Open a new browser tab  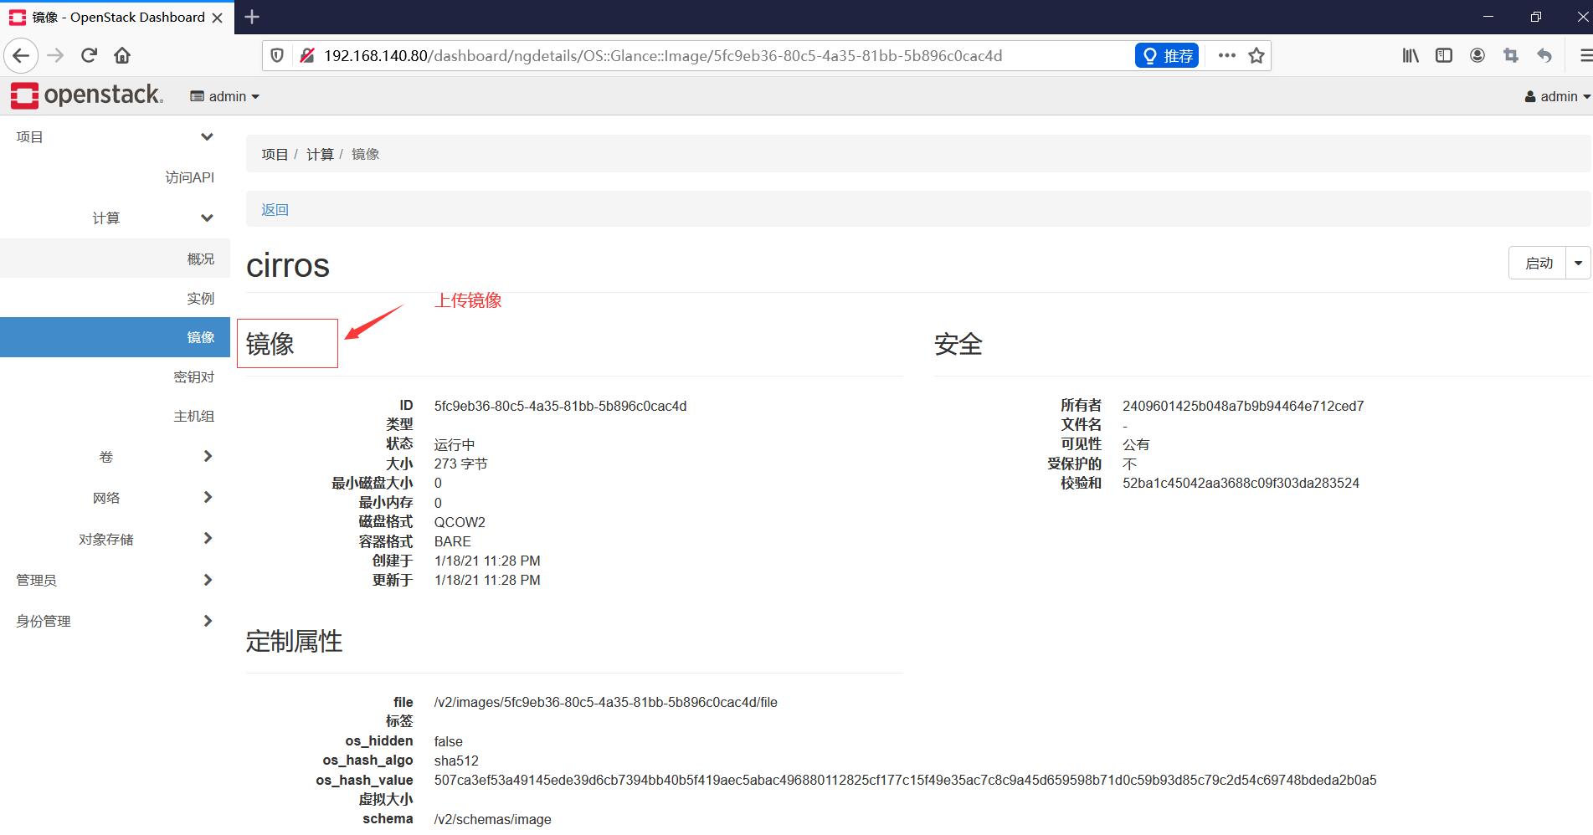coord(252,17)
